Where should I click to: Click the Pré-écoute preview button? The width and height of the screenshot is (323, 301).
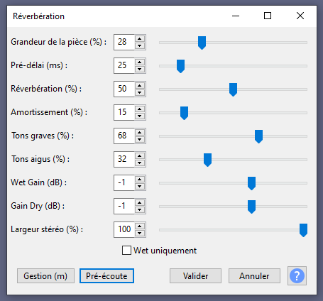(x=106, y=276)
